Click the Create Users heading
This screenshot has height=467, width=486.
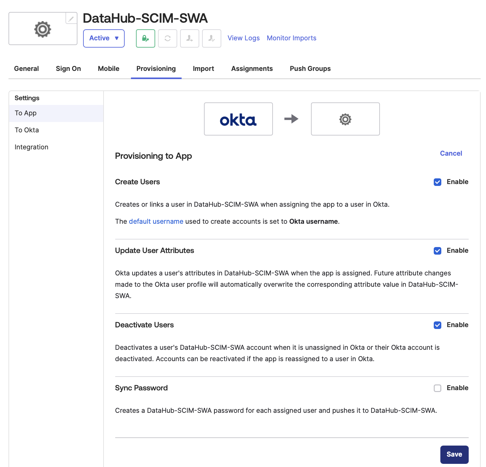pos(138,182)
